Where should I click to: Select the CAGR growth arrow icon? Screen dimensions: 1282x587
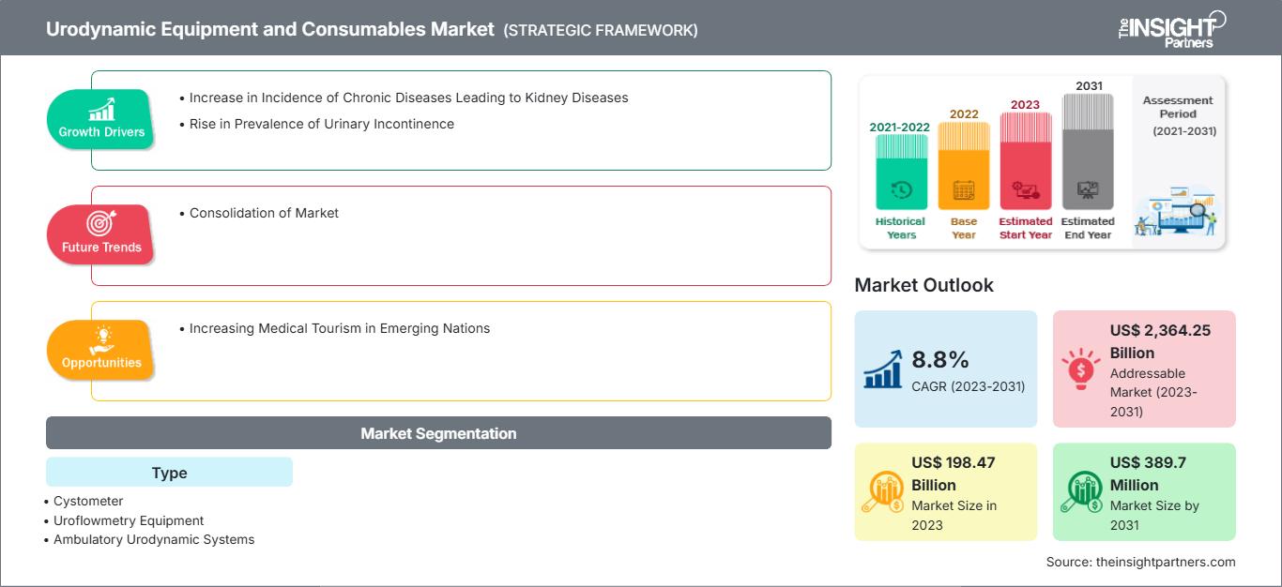882,367
